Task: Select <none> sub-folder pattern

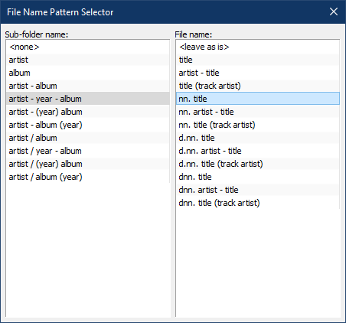Action: (88, 47)
